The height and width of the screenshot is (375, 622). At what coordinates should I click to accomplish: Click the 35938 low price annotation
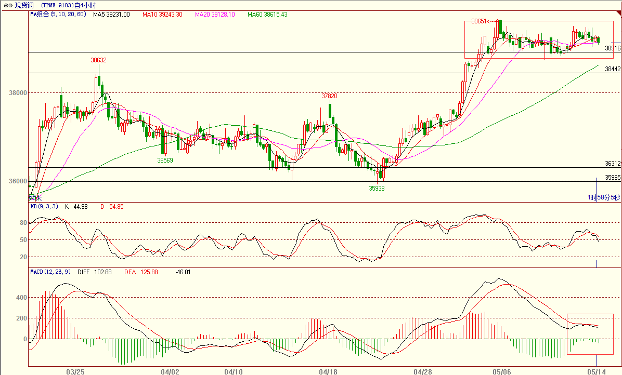pyautogui.click(x=377, y=189)
